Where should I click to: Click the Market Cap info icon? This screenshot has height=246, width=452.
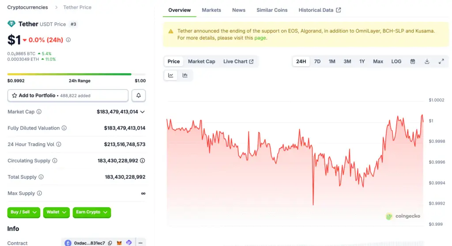(x=39, y=112)
